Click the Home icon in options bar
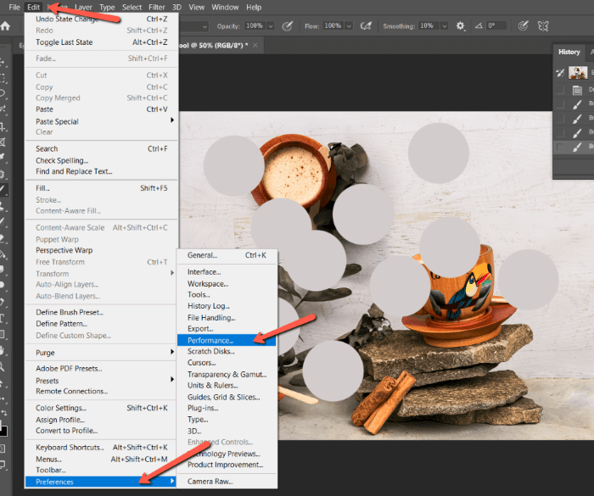The image size is (594, 496). [x=6, y=26]
